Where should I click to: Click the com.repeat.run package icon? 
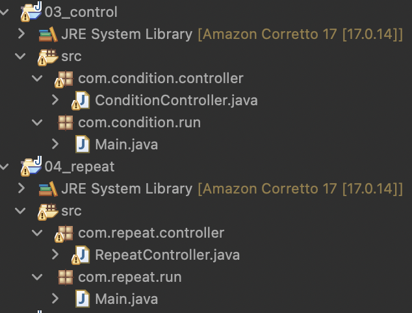[x=65, y=277]
